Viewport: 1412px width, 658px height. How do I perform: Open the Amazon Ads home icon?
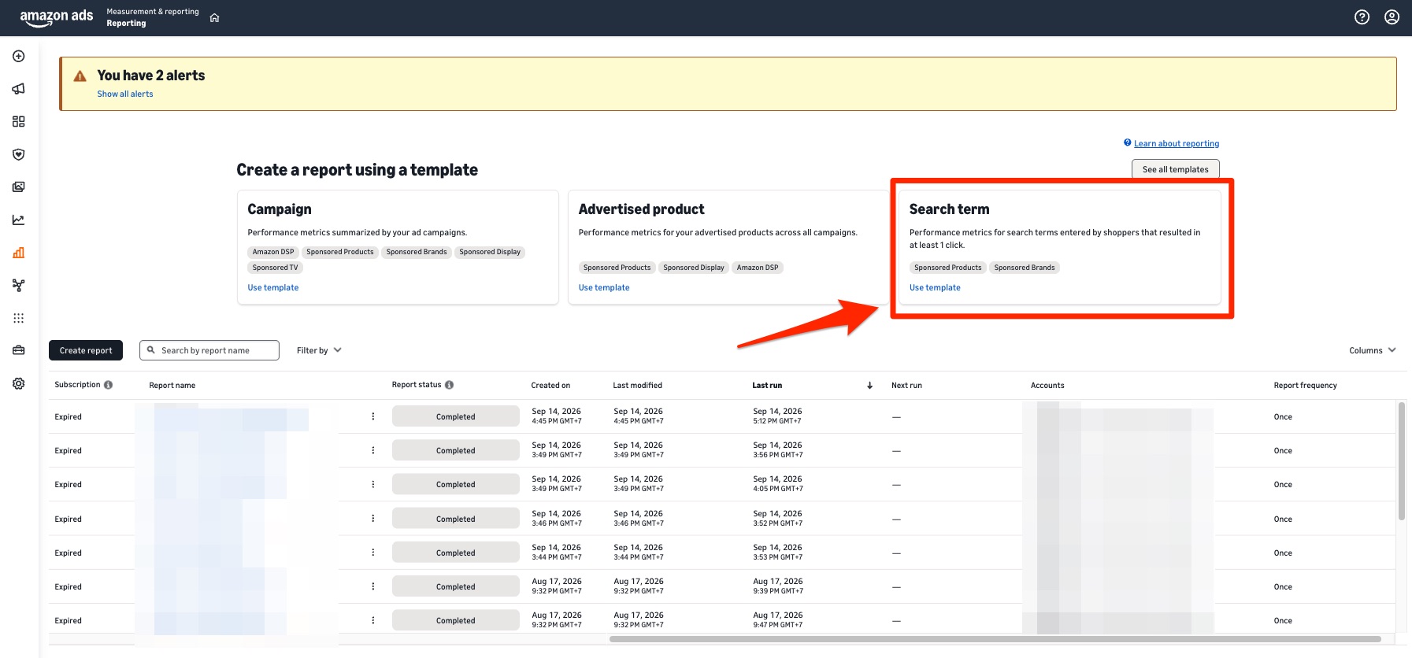pyautogui.click(x=214, y=18)
